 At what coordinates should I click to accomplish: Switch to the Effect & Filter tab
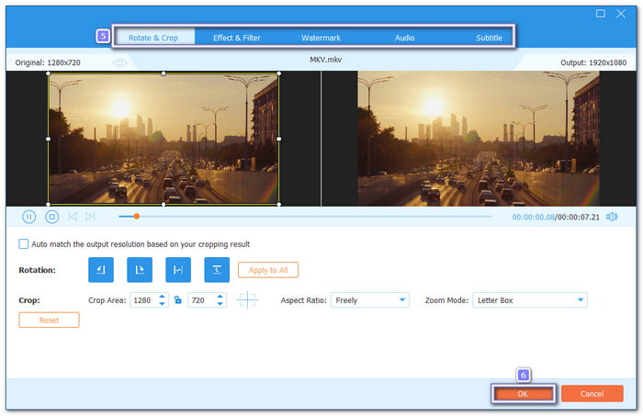(x=238, y=38)
